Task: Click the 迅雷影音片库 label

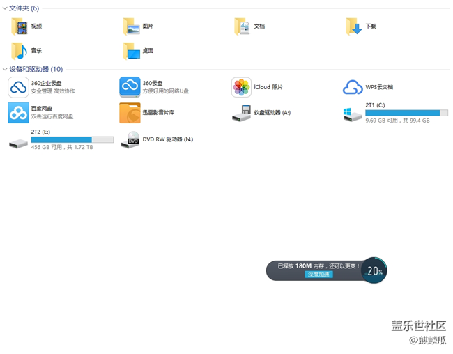Action: point(158,113)
